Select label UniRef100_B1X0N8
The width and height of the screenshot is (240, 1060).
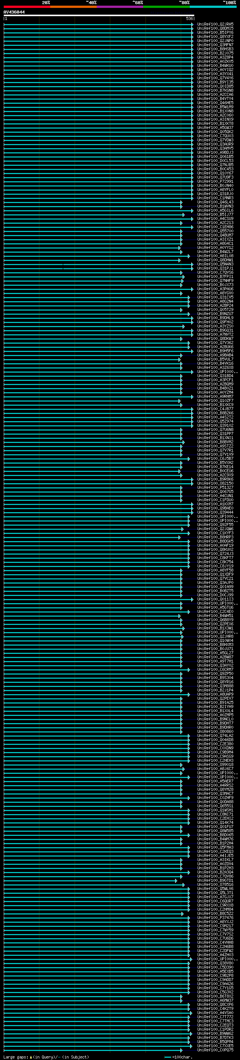tap(215, 111)
